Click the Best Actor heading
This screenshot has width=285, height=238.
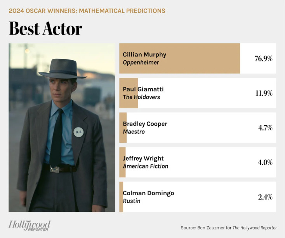click(x=45, y=29)
